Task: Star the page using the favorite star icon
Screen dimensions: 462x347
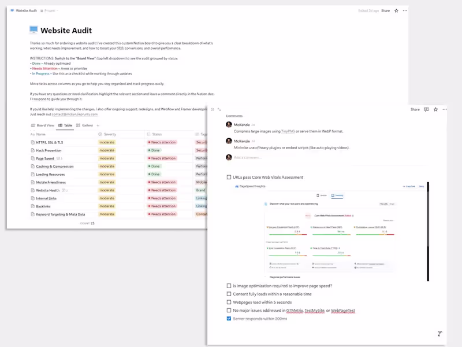Action: 397,10
